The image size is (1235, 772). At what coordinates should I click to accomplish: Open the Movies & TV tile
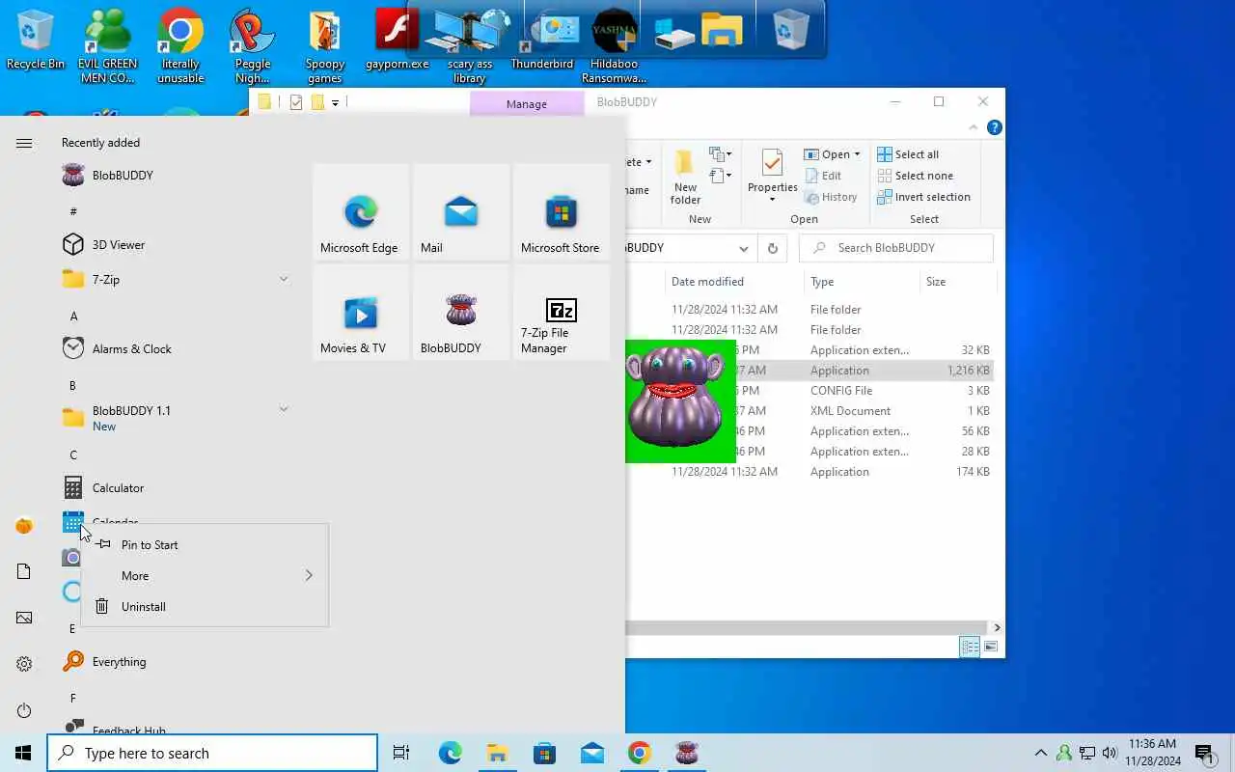[x=361, y=312]
